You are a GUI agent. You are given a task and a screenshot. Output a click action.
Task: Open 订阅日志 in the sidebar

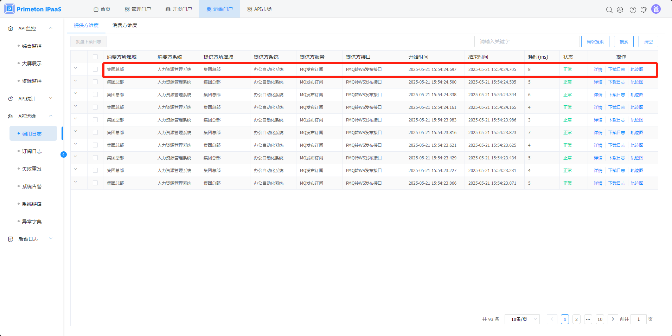(x=32, y=151)
